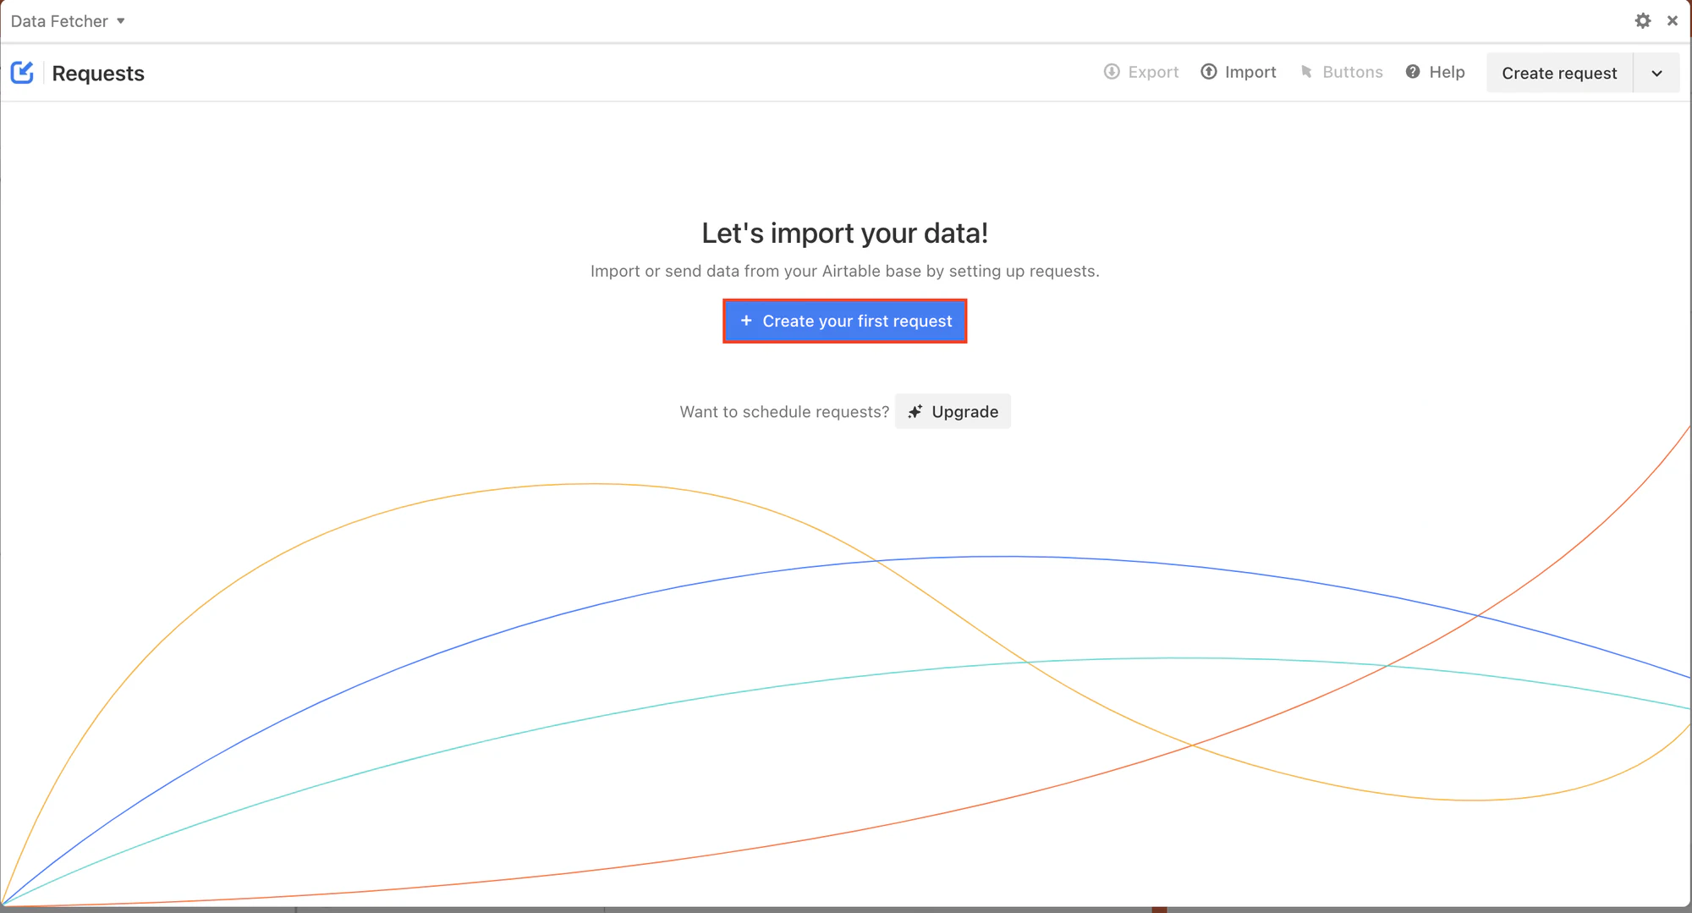Click the "Let's import your data!" heading
The image size is (1692, 913).
coord(845,234)
